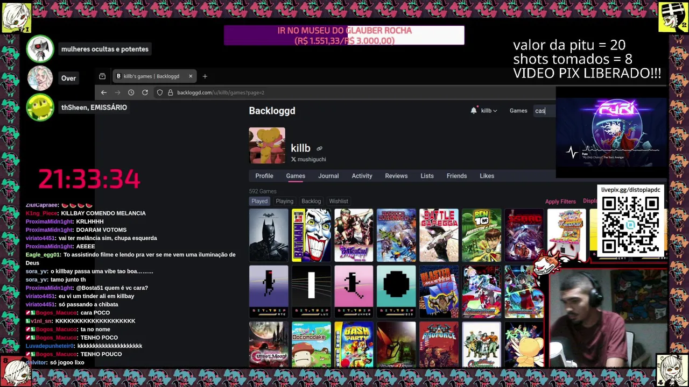Click the '592 Games' count text
The width and height of the screenshot is (689, 387).
point(263,191)
